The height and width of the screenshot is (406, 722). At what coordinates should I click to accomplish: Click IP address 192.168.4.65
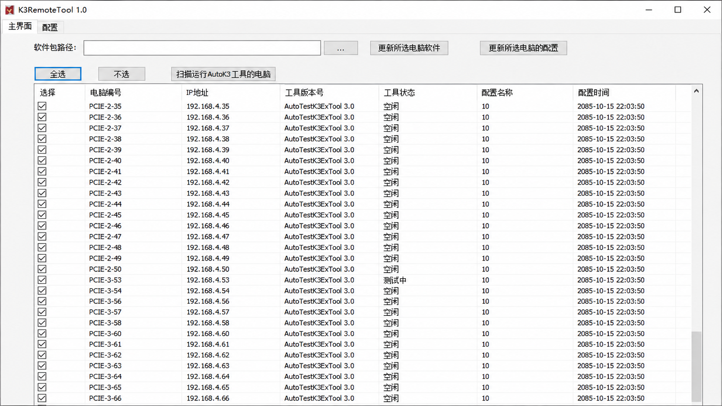(208, 387)
